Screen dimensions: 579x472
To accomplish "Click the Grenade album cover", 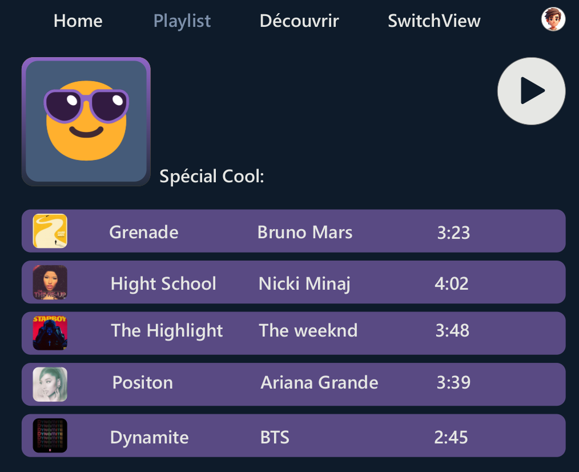I will (x=50, y=231).
